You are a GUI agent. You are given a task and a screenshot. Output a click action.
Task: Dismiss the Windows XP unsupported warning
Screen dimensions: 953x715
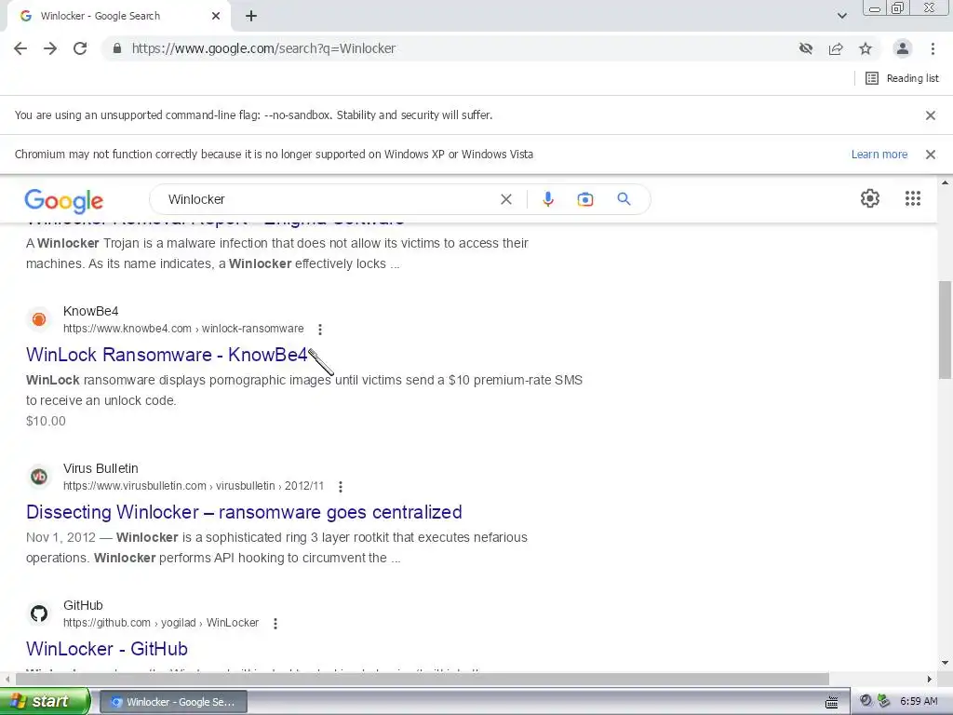click(x=931, y=155)
